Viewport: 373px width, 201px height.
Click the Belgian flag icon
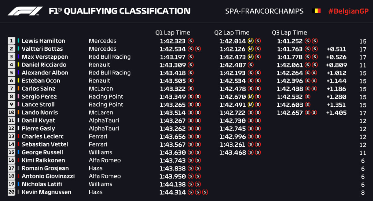317,11
